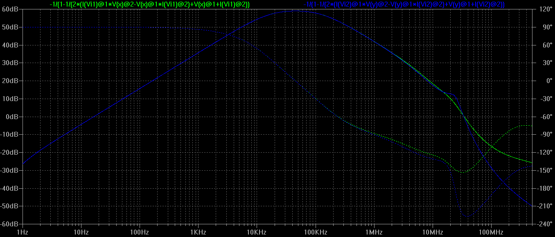Click the -120° phase axis label
Viewport: 555px width, 237px height.
tap(544, 152)
